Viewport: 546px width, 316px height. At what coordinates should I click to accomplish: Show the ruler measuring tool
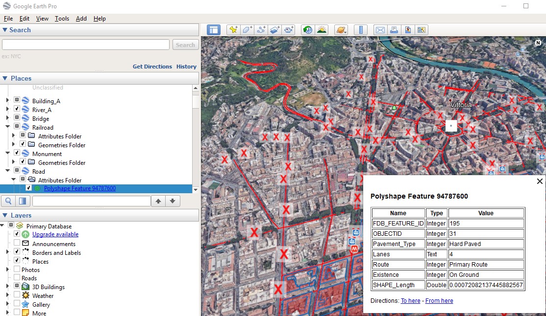pos(360,30)
